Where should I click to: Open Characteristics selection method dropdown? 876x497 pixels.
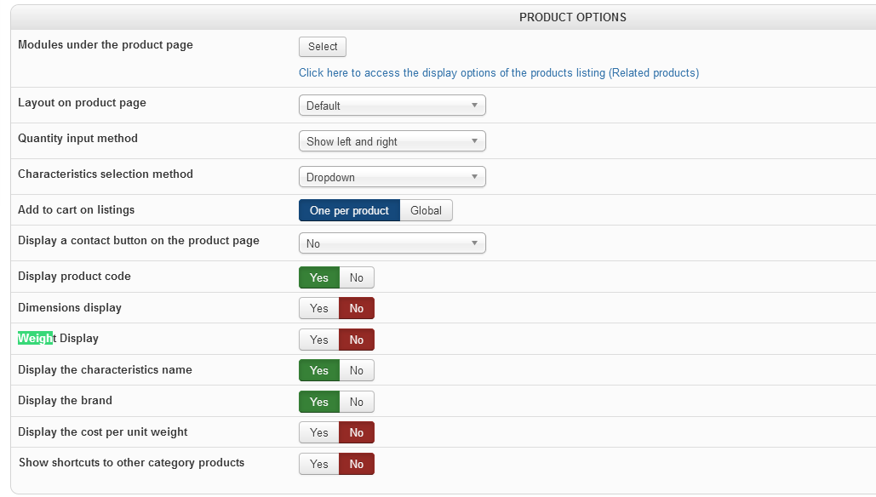click(x=392, y=177)
